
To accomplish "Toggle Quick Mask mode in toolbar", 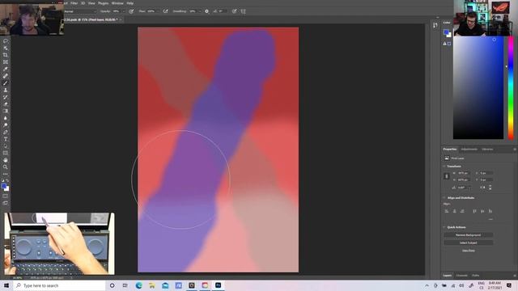I will (6, 196).
